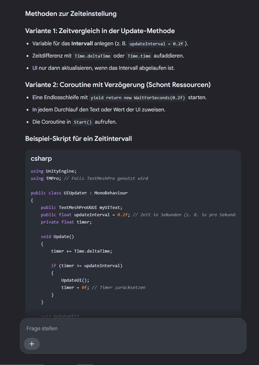This screenshot has width=259, height=365.
Task: Click the heading 'Methoden zur Zeiteinstellung'
Action: [x=71, y=14]
